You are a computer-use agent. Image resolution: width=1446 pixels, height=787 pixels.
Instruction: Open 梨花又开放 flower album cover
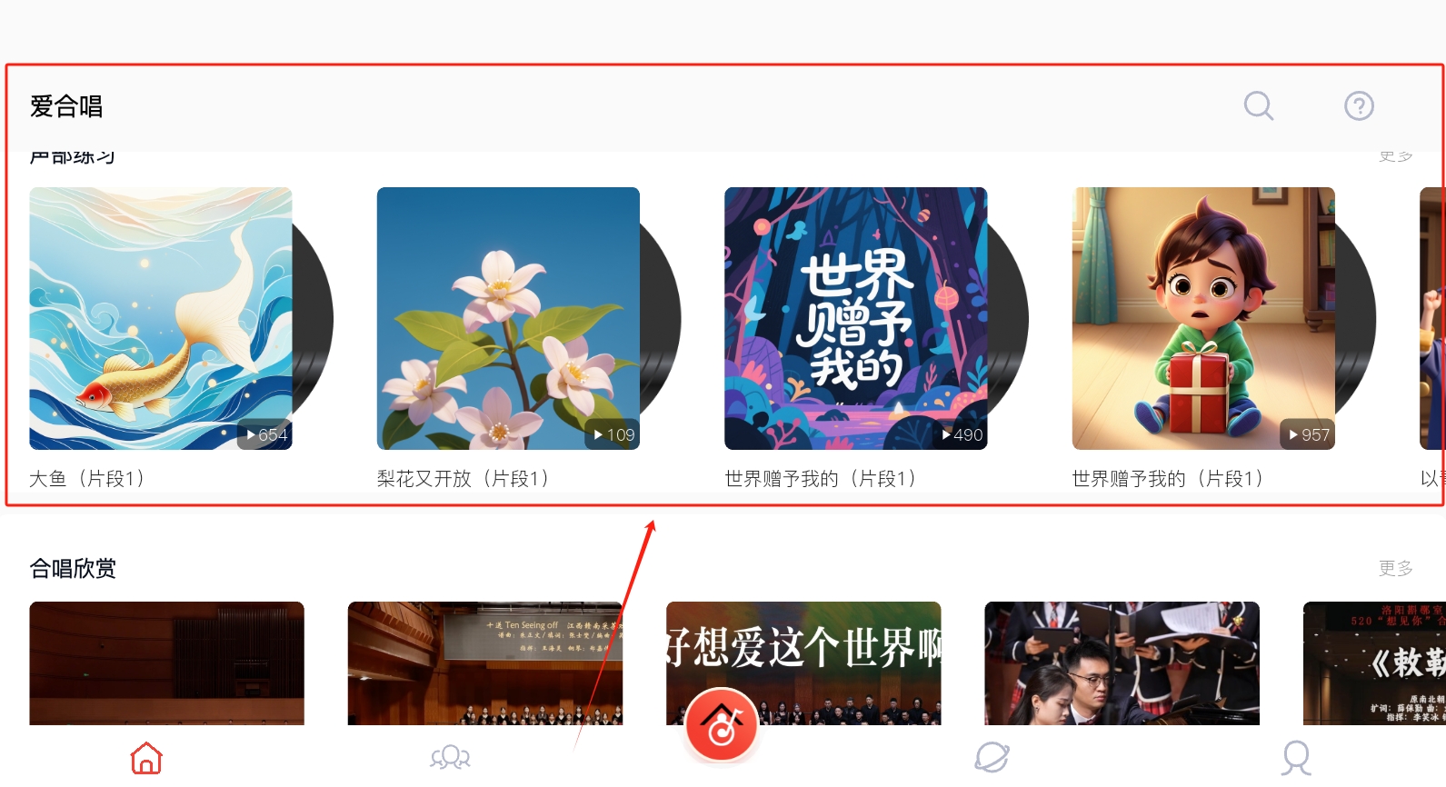(x=508, y=318)
